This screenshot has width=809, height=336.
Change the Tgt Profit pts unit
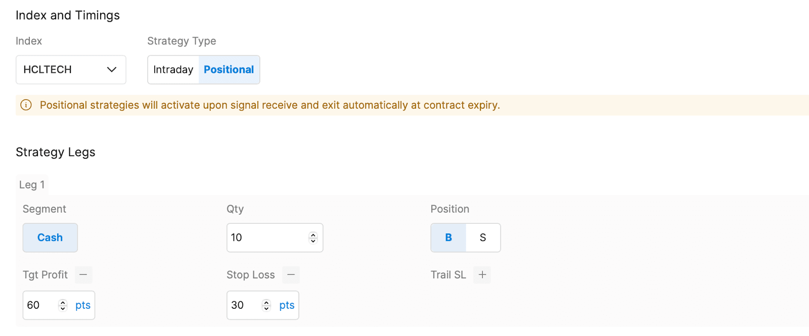click(x=83, y=305)
